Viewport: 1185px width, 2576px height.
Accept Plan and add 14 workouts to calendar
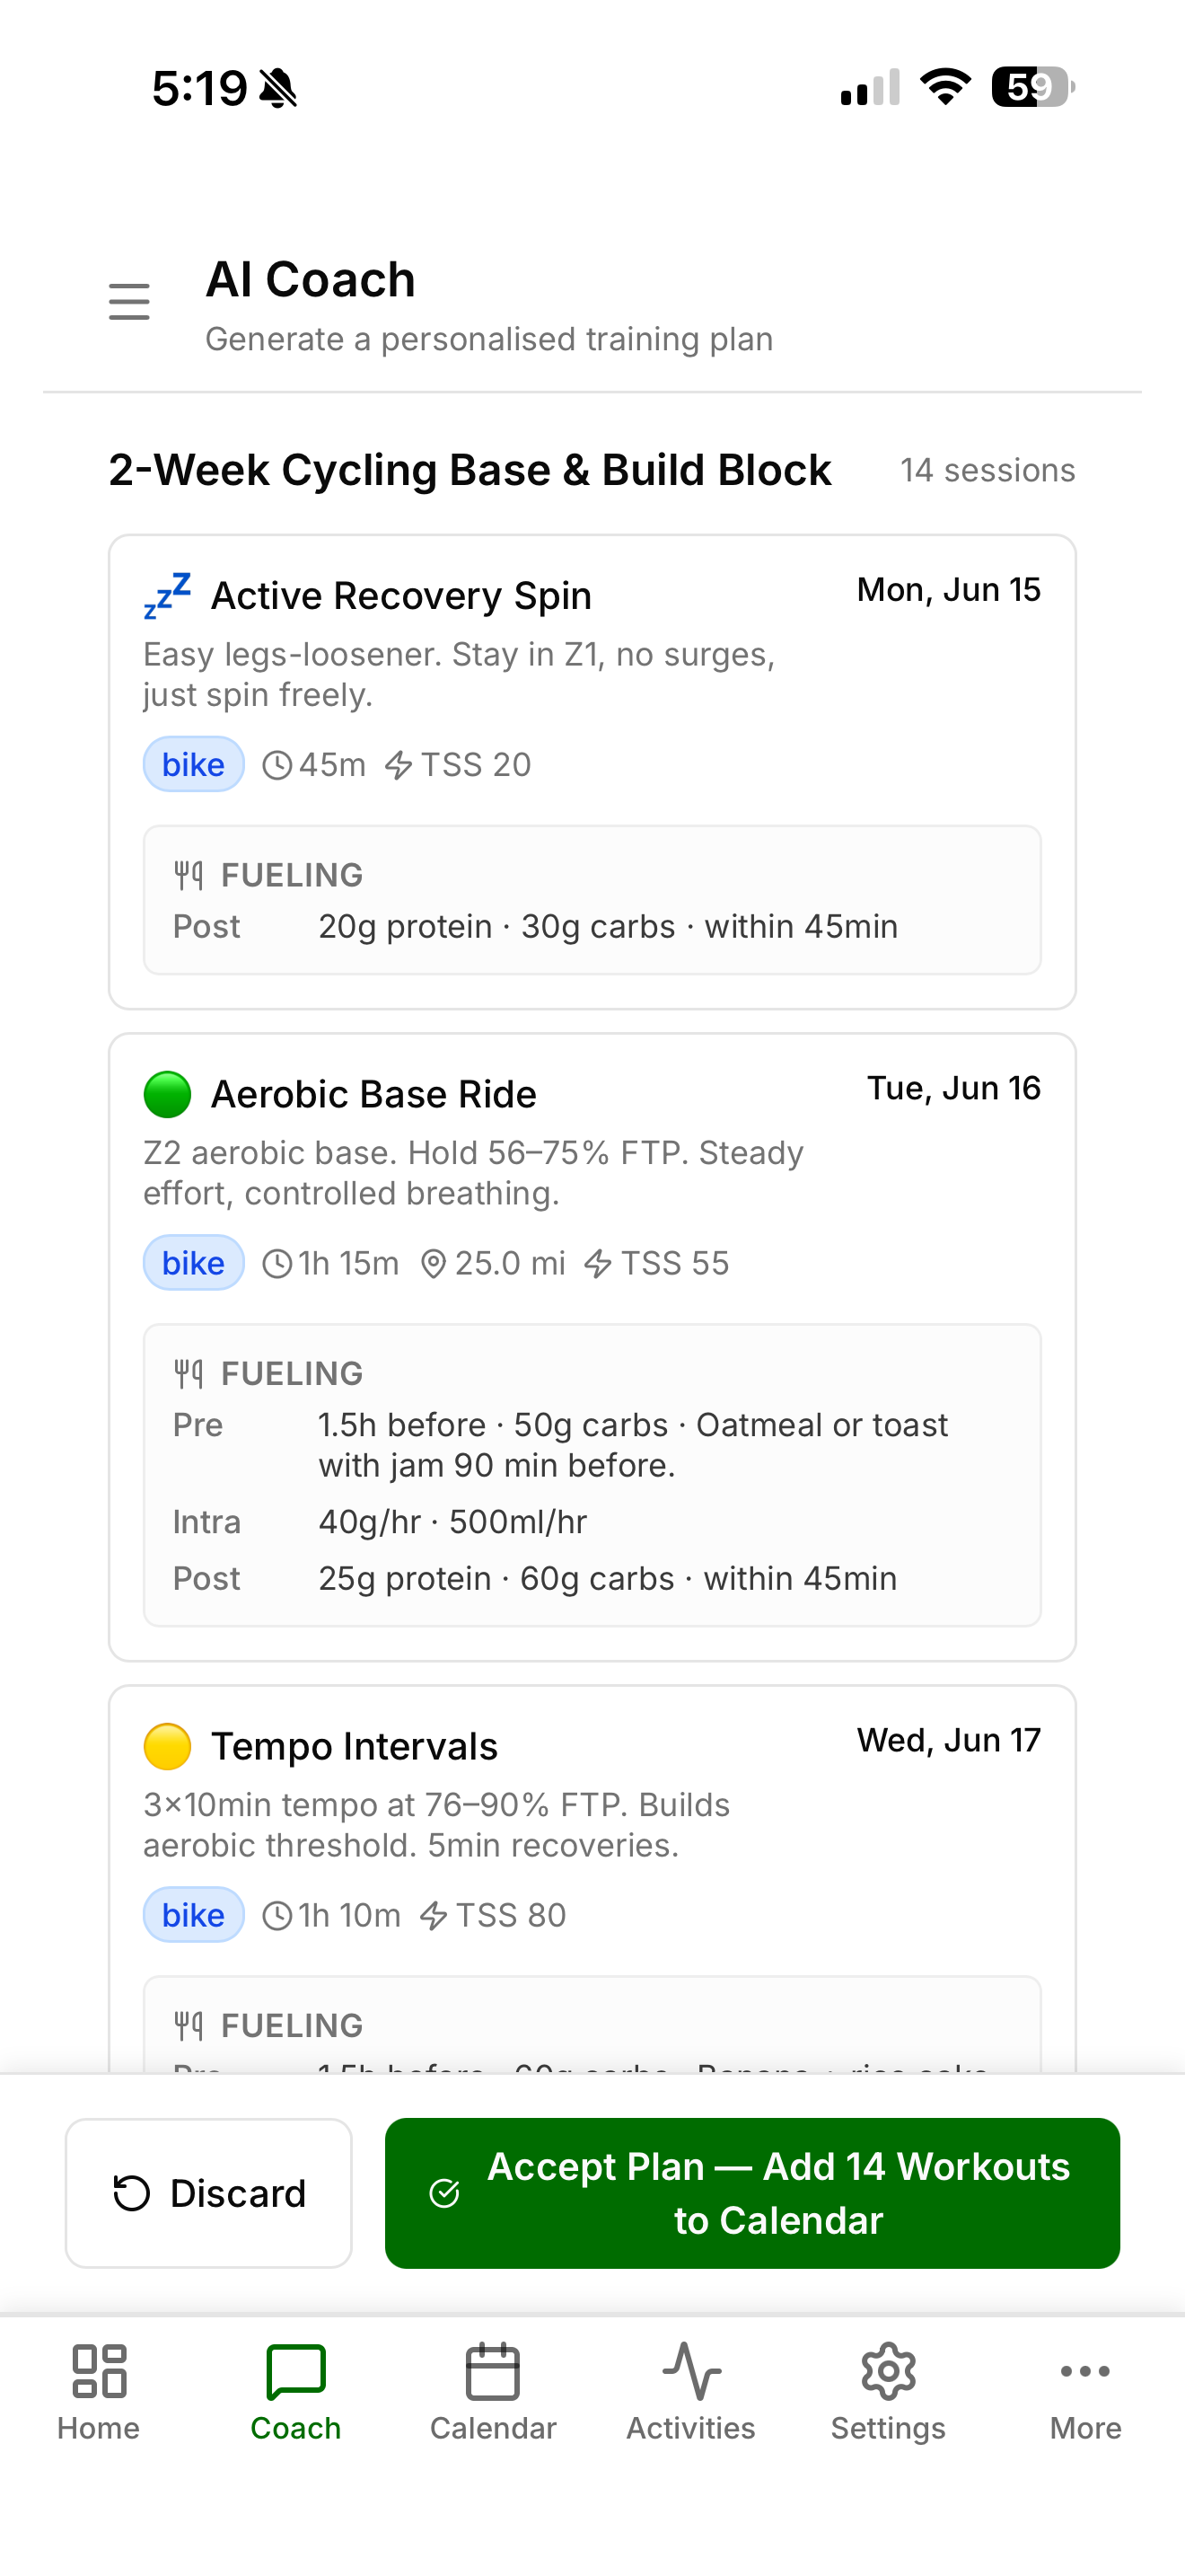click(752, 2193)
